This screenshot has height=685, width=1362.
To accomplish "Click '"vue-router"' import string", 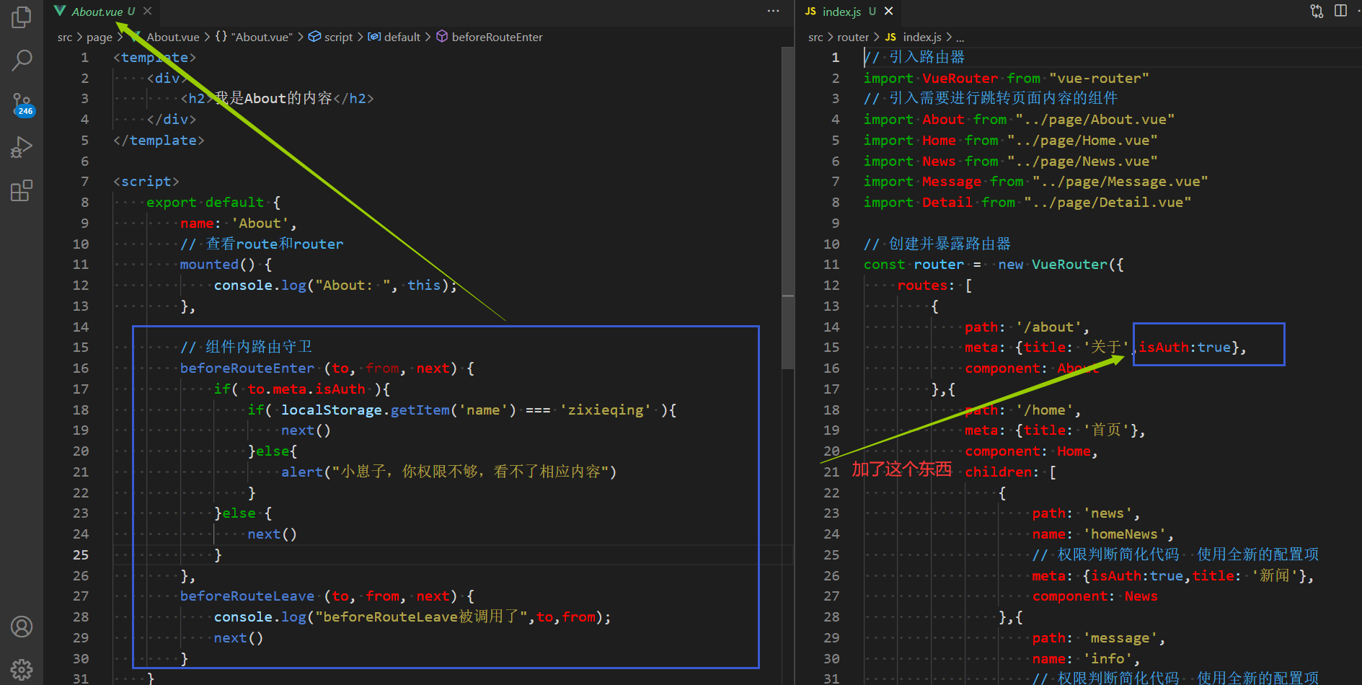I will click(1100, 79).
